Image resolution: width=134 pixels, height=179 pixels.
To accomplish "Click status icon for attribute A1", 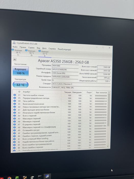I will (15, 110).
